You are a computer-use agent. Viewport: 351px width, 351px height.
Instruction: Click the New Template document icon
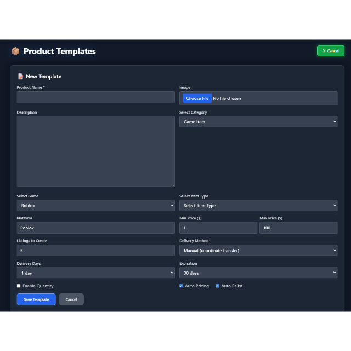coord(21,76)
